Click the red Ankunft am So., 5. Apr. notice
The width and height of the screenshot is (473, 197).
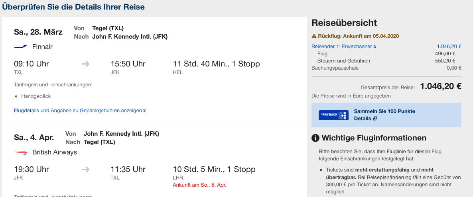tap(199, 185)
